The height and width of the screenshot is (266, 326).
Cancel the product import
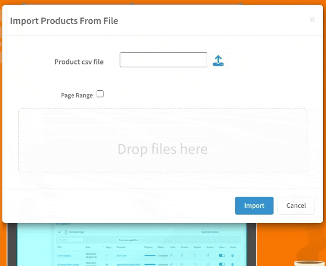pos(296,205)
